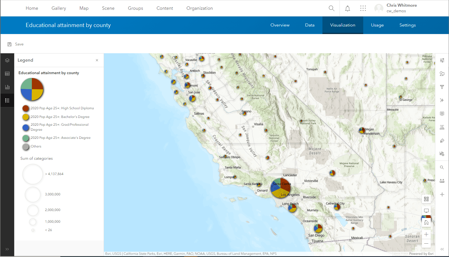Return map to Home extent
The width and height of the screenshot is (449, 257).
point(426,222)
